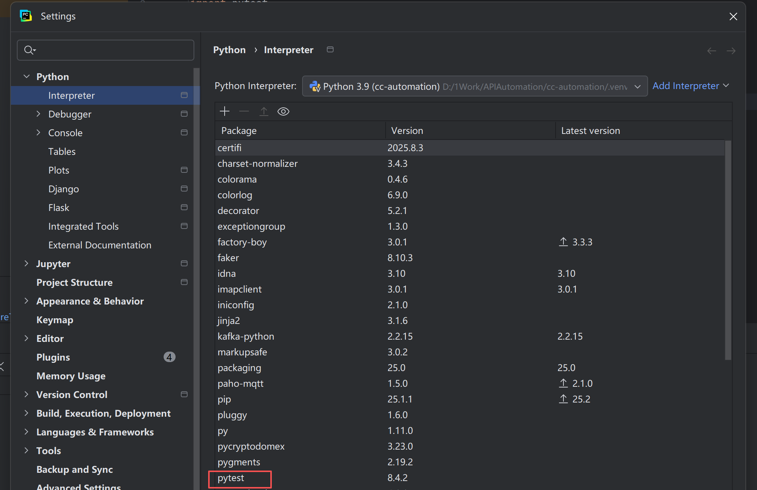Click in the settings search field
The width and height of the screenshot is (757, 490).
(106, 50)
